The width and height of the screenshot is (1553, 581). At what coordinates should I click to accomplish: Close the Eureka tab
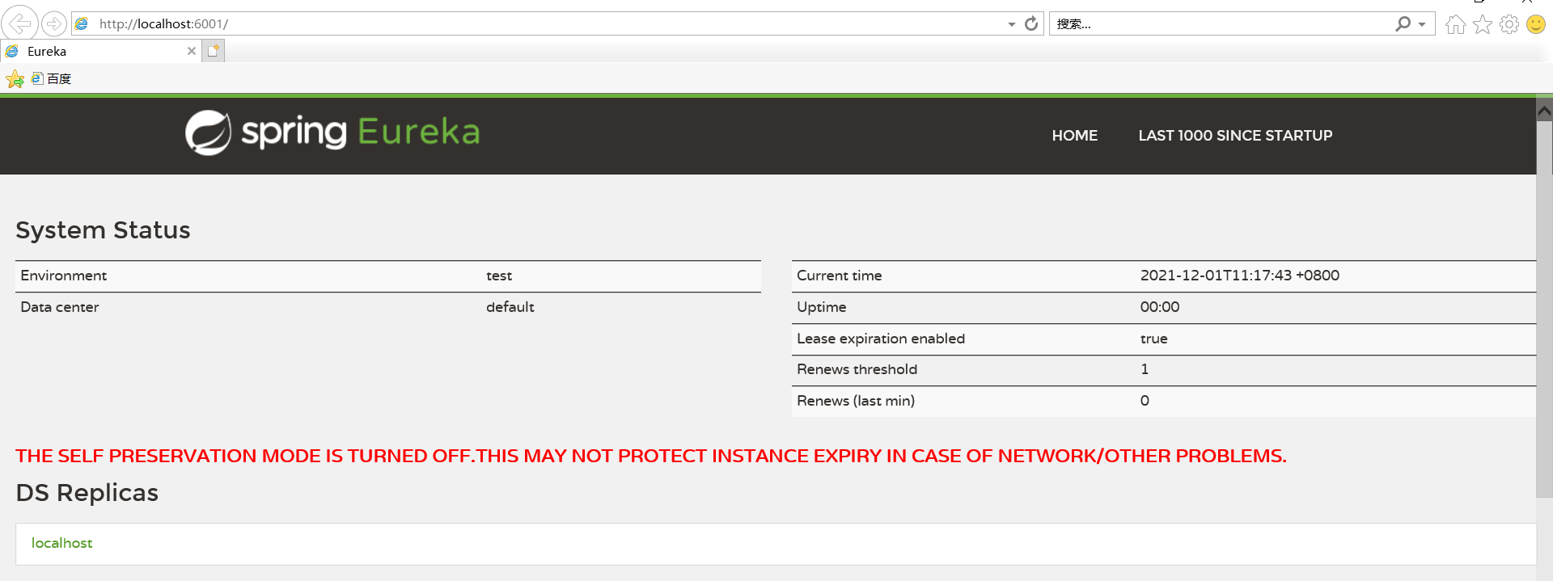click(x=192, y=51)
